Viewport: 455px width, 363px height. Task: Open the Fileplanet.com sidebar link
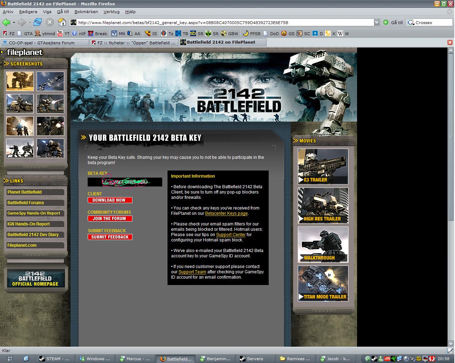pos(35,245)
